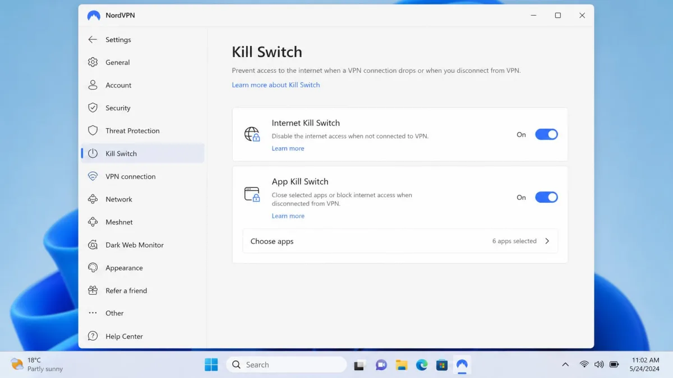
Task: Open the Windows Start menu
Action: [211, 365]
